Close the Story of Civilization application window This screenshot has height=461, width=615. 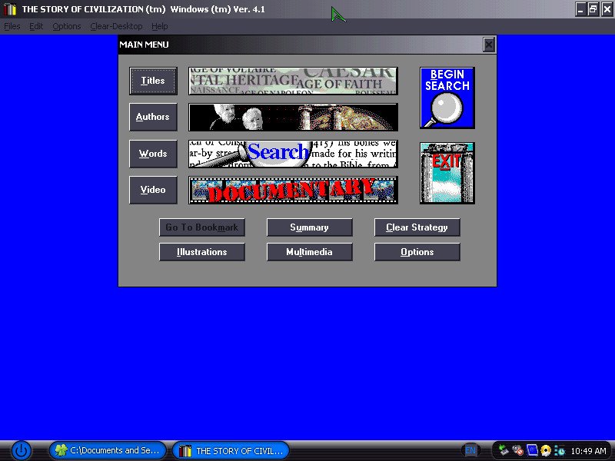click(x=607, y=9)
